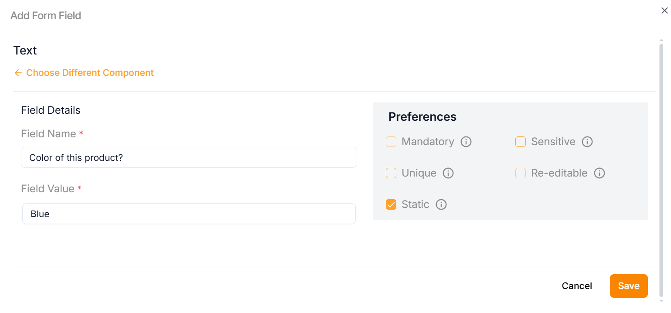
Task: Open the Re-editable info tooltip icon
Action: (599, 173)
